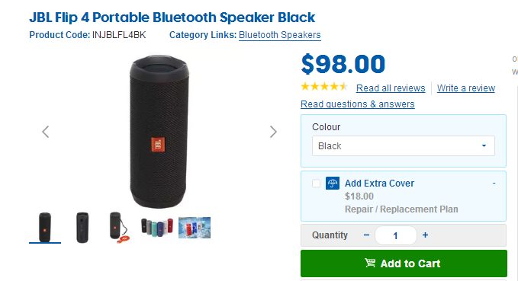Click the star rating
Viewport: 518px width, 281px height.
(x=324, y=87)
